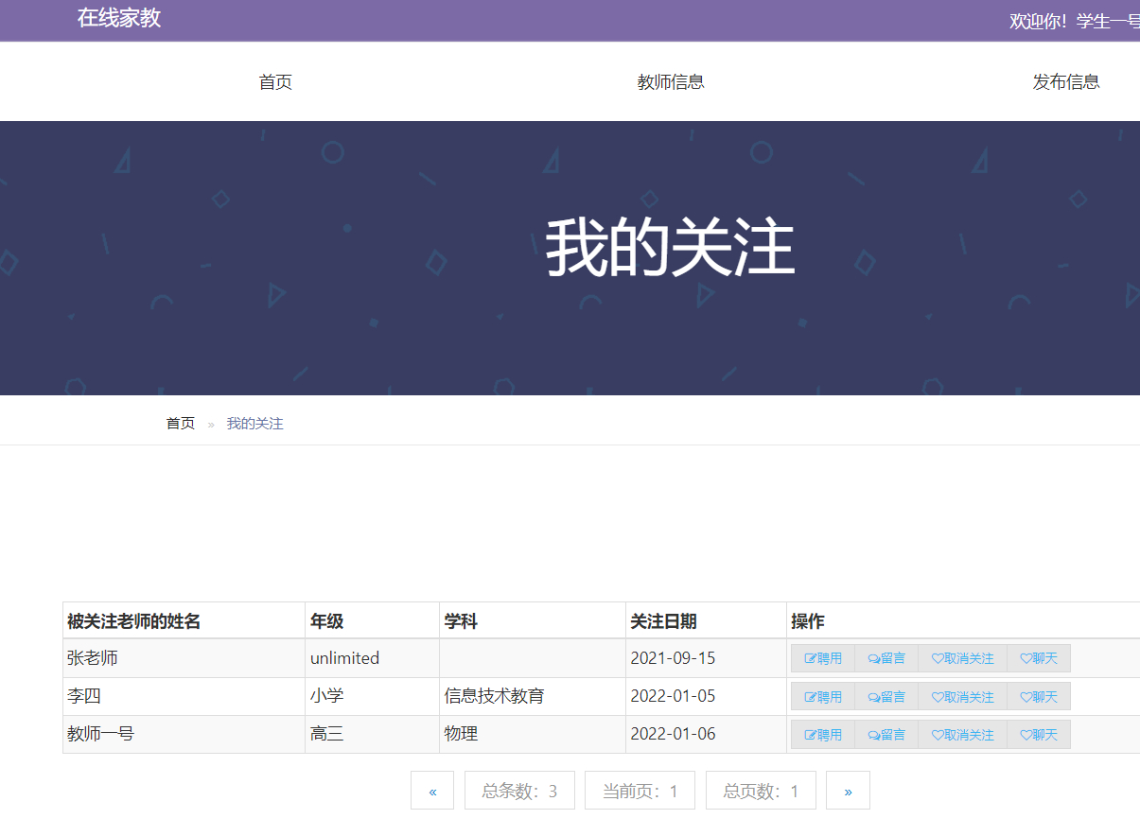This screenshot has width=1140, height=819.
Task: Switch to the 首页 navigation tab
Action: pyautogui.click(x=275, y=81)
